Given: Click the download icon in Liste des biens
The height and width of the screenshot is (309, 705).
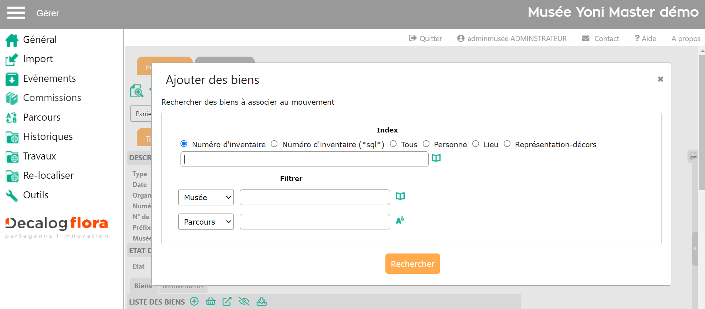Looking at the screenshot, I should click(262, 302).
